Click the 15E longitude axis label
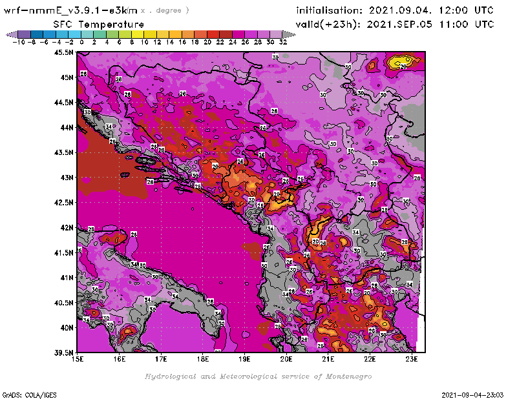 point(78,359)
